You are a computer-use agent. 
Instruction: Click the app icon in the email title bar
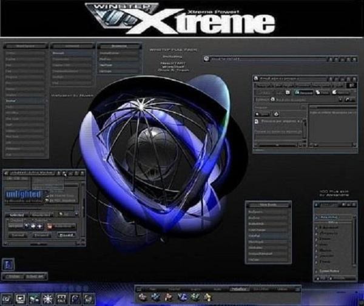click(x=256, y=78)
